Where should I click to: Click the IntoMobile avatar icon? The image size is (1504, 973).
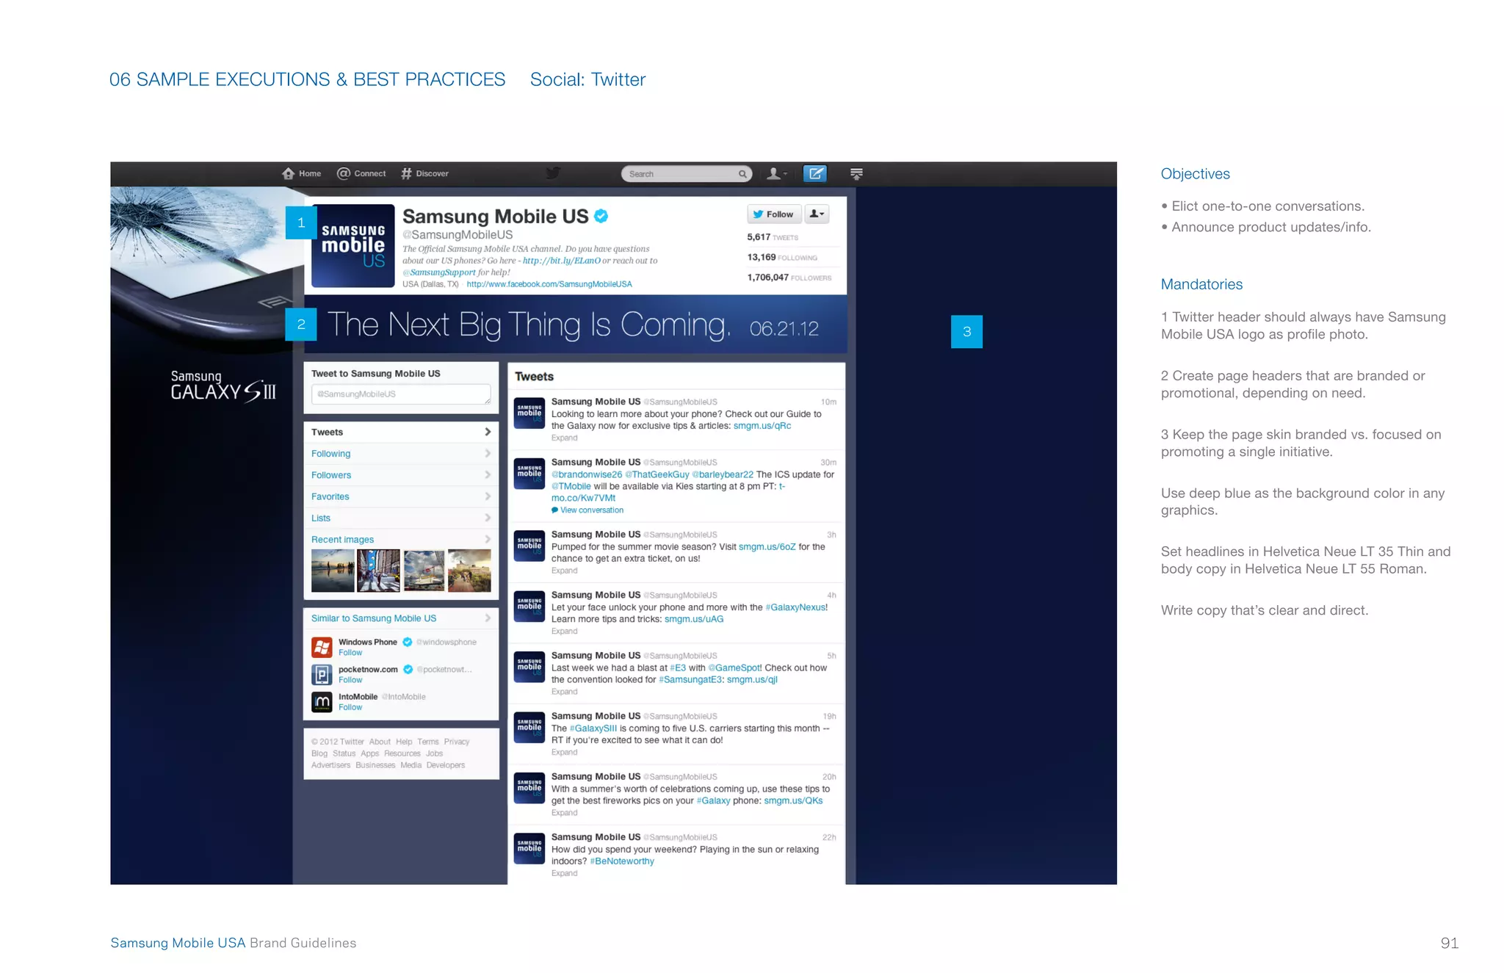click(322, 702)
